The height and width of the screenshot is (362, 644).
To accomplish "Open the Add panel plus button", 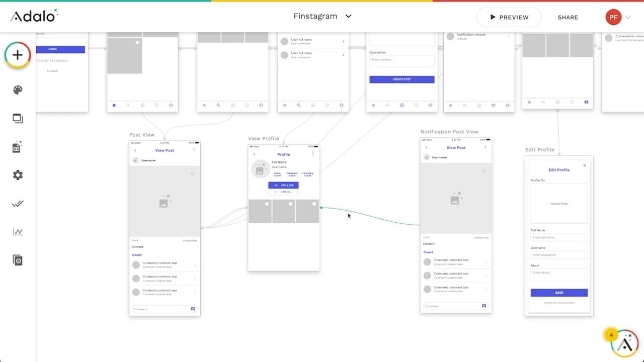I will coord(18,55).
